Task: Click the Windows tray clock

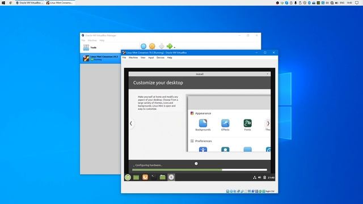Action: 349,3
